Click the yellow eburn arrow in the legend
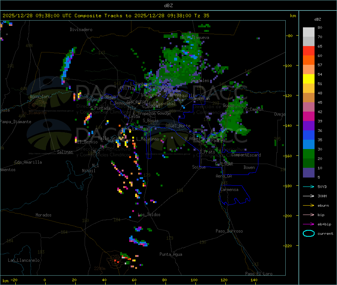The width and height of the screenshot is (337, 285). 309,206
